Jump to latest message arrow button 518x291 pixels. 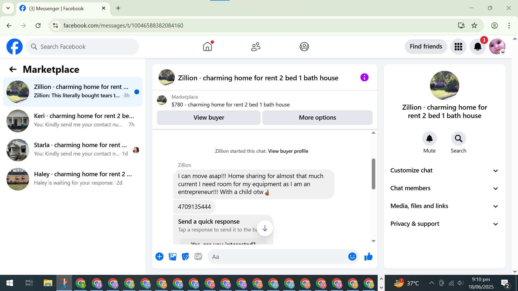point(265,228)
